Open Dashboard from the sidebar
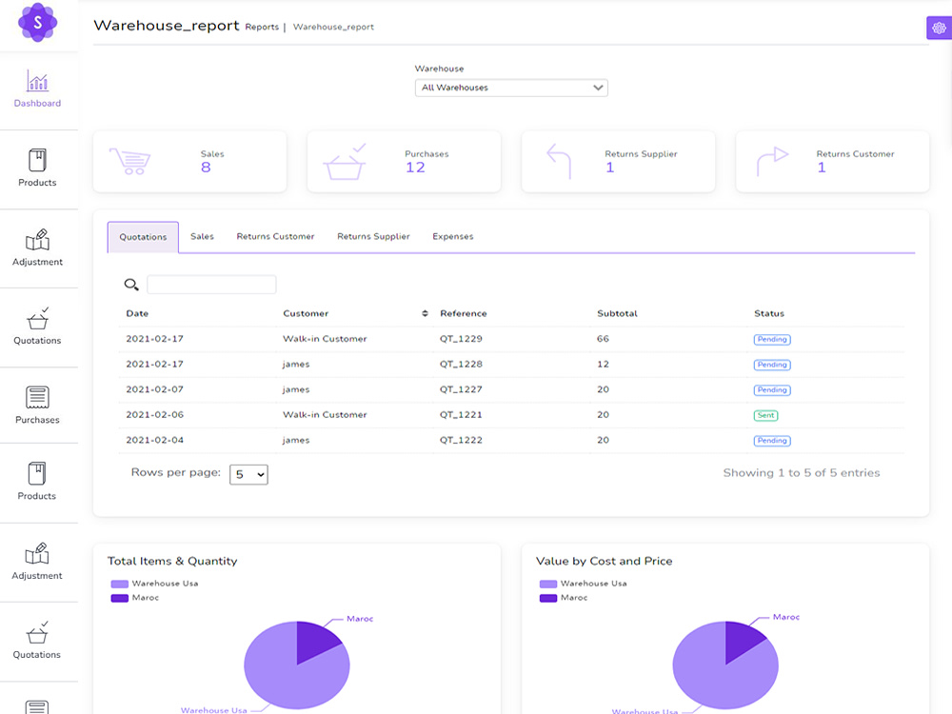The height and width of the screenshot is (714, 952). [x=38, y=89]
